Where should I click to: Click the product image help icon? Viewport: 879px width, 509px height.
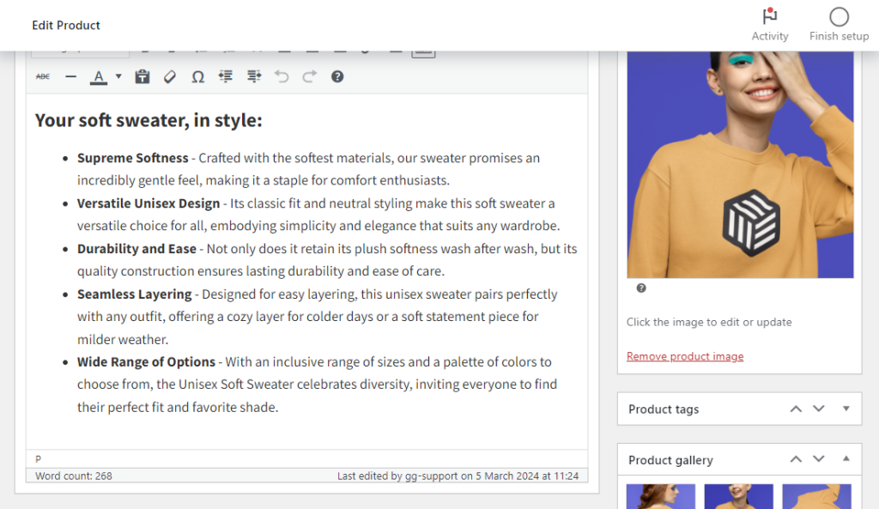coord(640,288)
